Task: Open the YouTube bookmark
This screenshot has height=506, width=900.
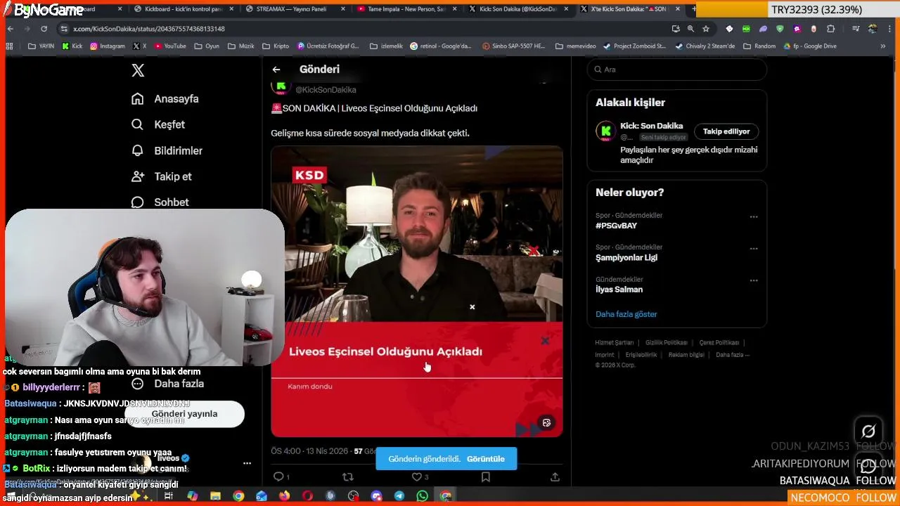Action: click(x=170, y=46)
